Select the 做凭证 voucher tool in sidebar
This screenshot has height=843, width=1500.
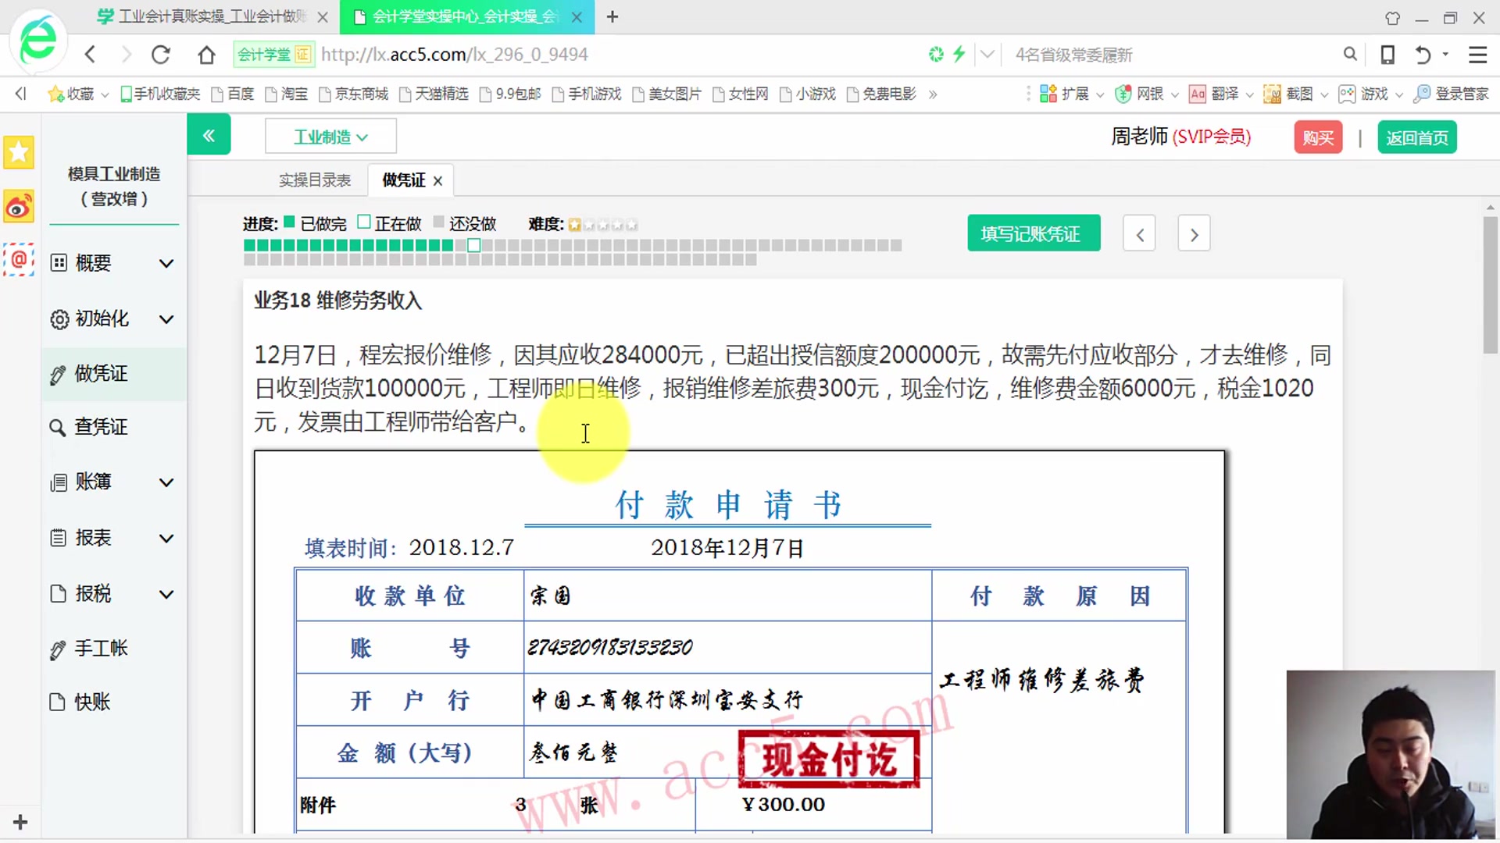(102, 373)
